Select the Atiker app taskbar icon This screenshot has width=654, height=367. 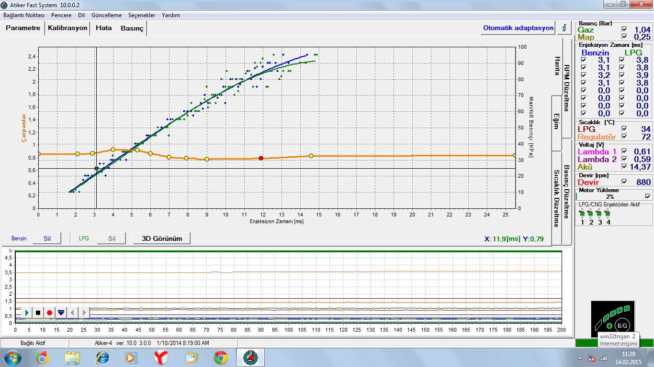coord(250,357)
